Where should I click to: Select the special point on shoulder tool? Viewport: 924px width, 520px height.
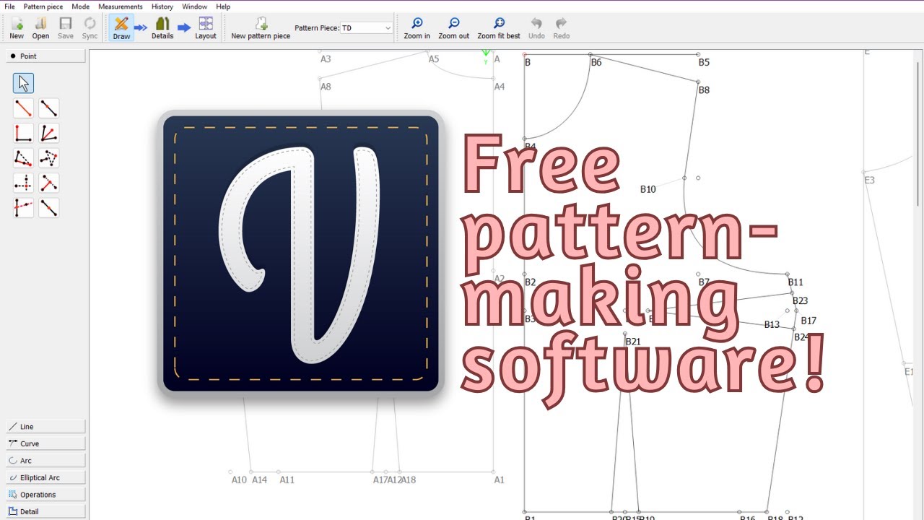tap(23, 158)
